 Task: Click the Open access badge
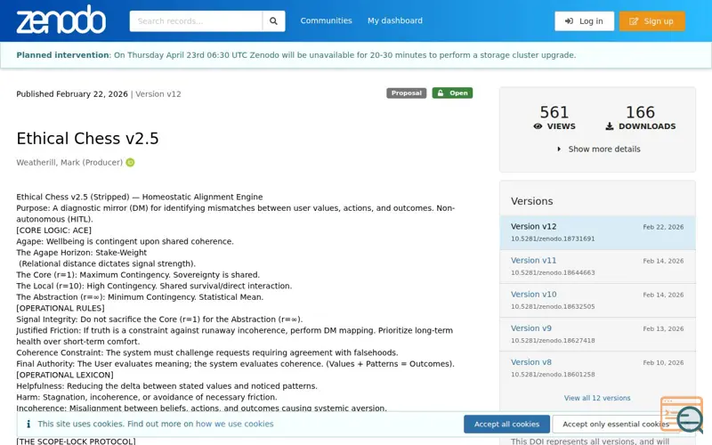(x=452, y=93)
